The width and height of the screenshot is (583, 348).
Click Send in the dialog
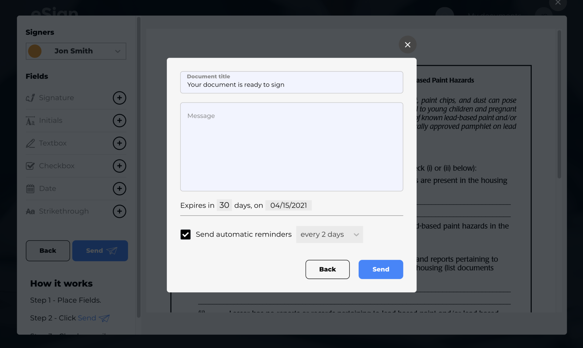pos(381,269)
